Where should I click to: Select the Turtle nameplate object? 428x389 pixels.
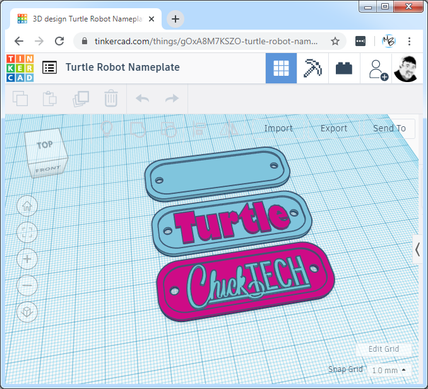(232, 224)
